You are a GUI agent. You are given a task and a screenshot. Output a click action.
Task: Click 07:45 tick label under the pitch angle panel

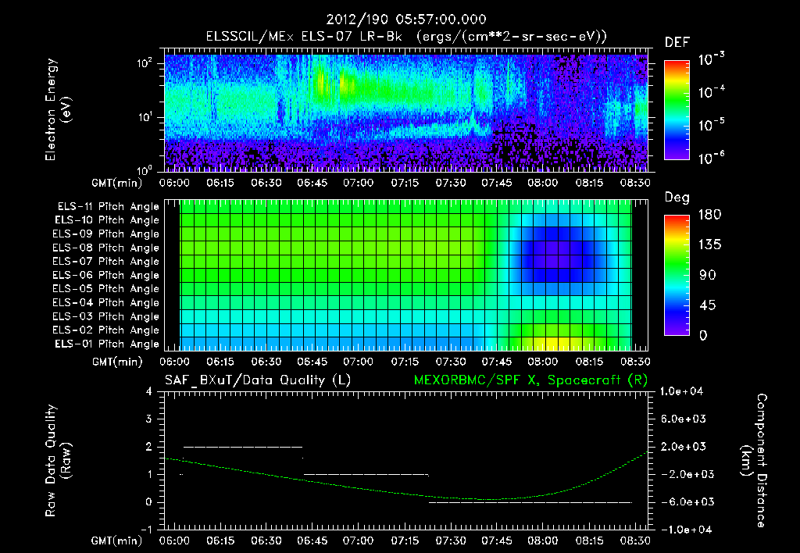click(496, 362)
